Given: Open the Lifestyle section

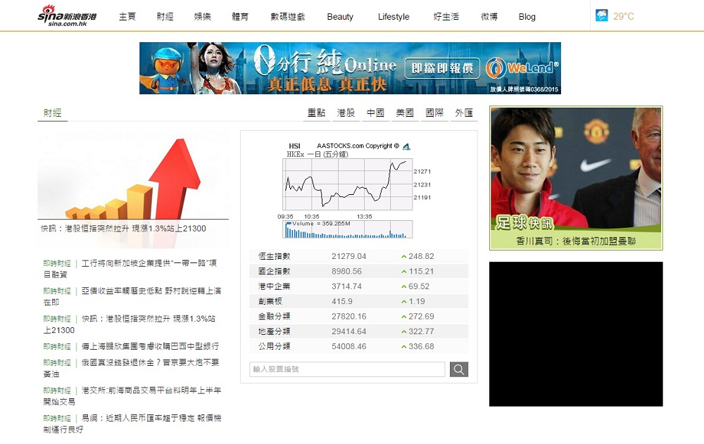Looking at the screenshot, I should tap(394, 17).
